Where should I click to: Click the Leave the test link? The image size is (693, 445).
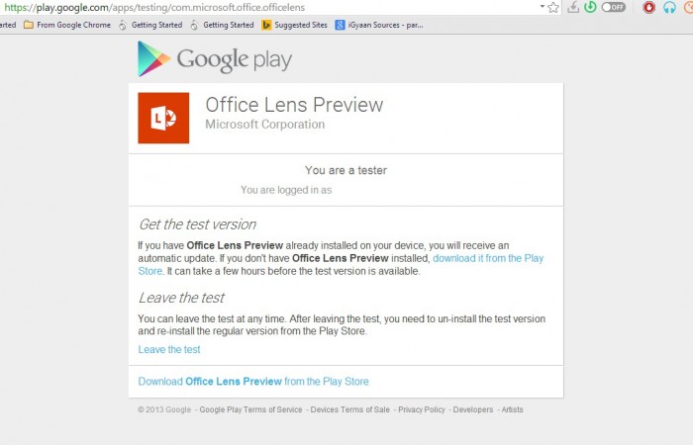(x=169, y=349)
